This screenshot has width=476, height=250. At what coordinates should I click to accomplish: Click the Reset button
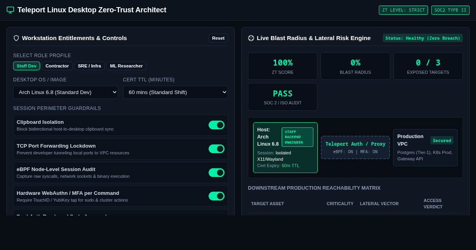pyautogui.click(x=218, y=38)
